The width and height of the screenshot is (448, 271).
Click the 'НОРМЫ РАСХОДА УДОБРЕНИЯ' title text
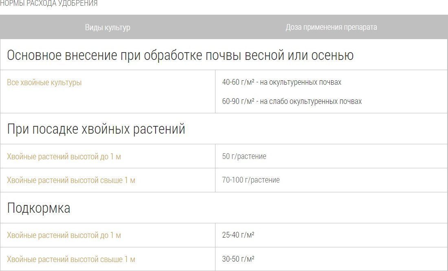pos(48,4)
